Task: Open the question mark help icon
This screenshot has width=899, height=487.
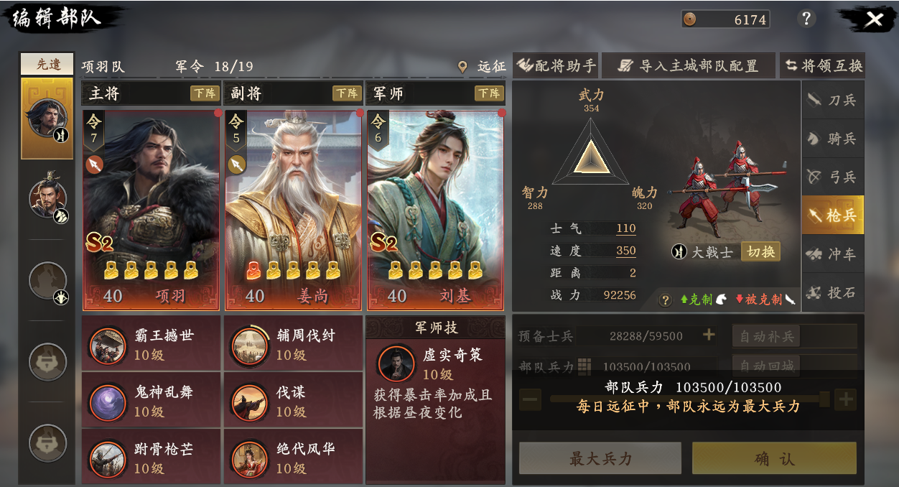Action: (x=806, y=19)
